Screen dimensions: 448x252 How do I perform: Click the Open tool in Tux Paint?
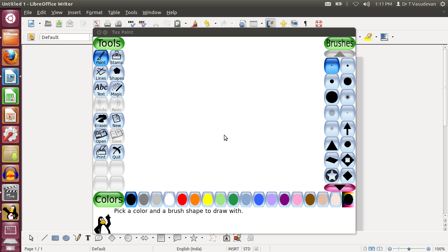click(101, 136)
